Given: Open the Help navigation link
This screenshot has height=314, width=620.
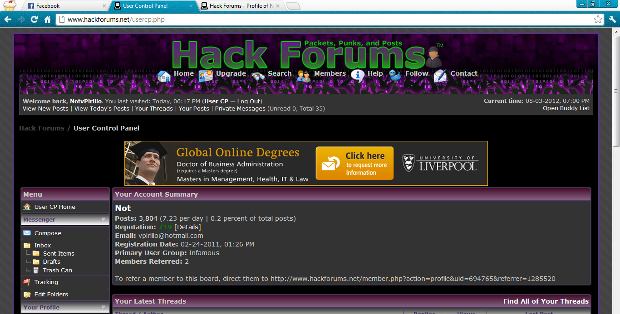Looking at the screenshot, I should (375, 73).
